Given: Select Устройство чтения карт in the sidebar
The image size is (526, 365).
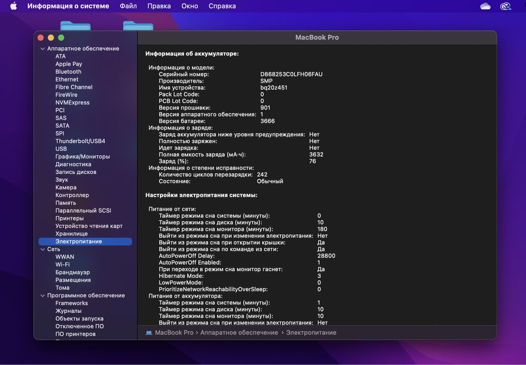Looking at the screenshot, I should click(x=89, y=226).
